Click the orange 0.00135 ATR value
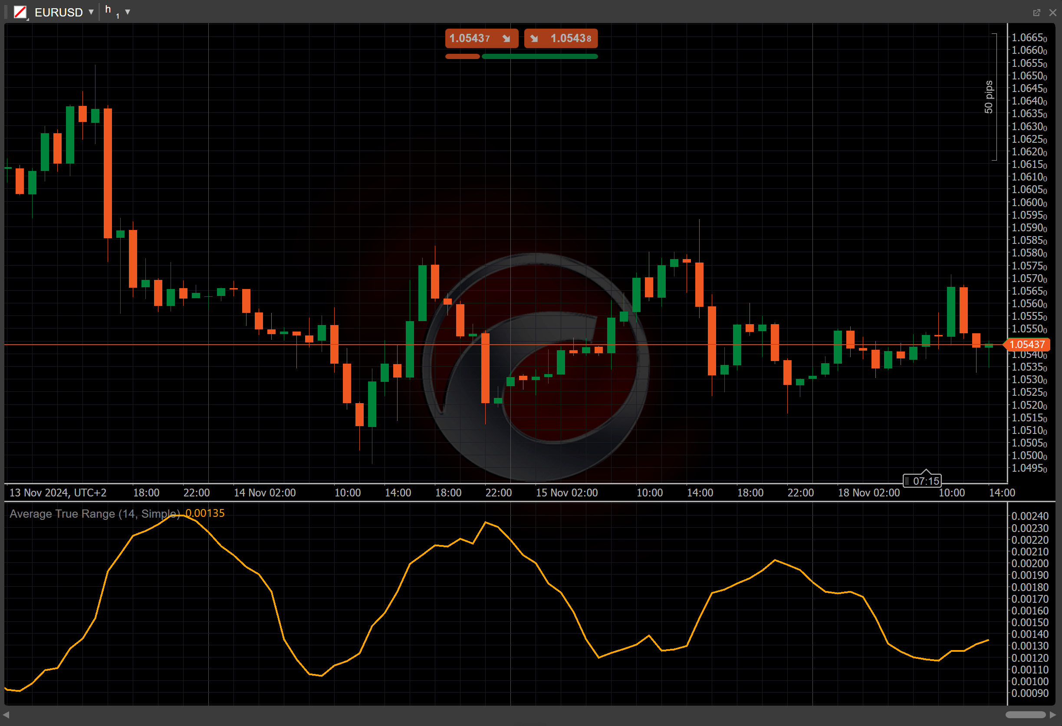Image resolution: width=1062 pixels, height=726 pixels. (205, 513)
